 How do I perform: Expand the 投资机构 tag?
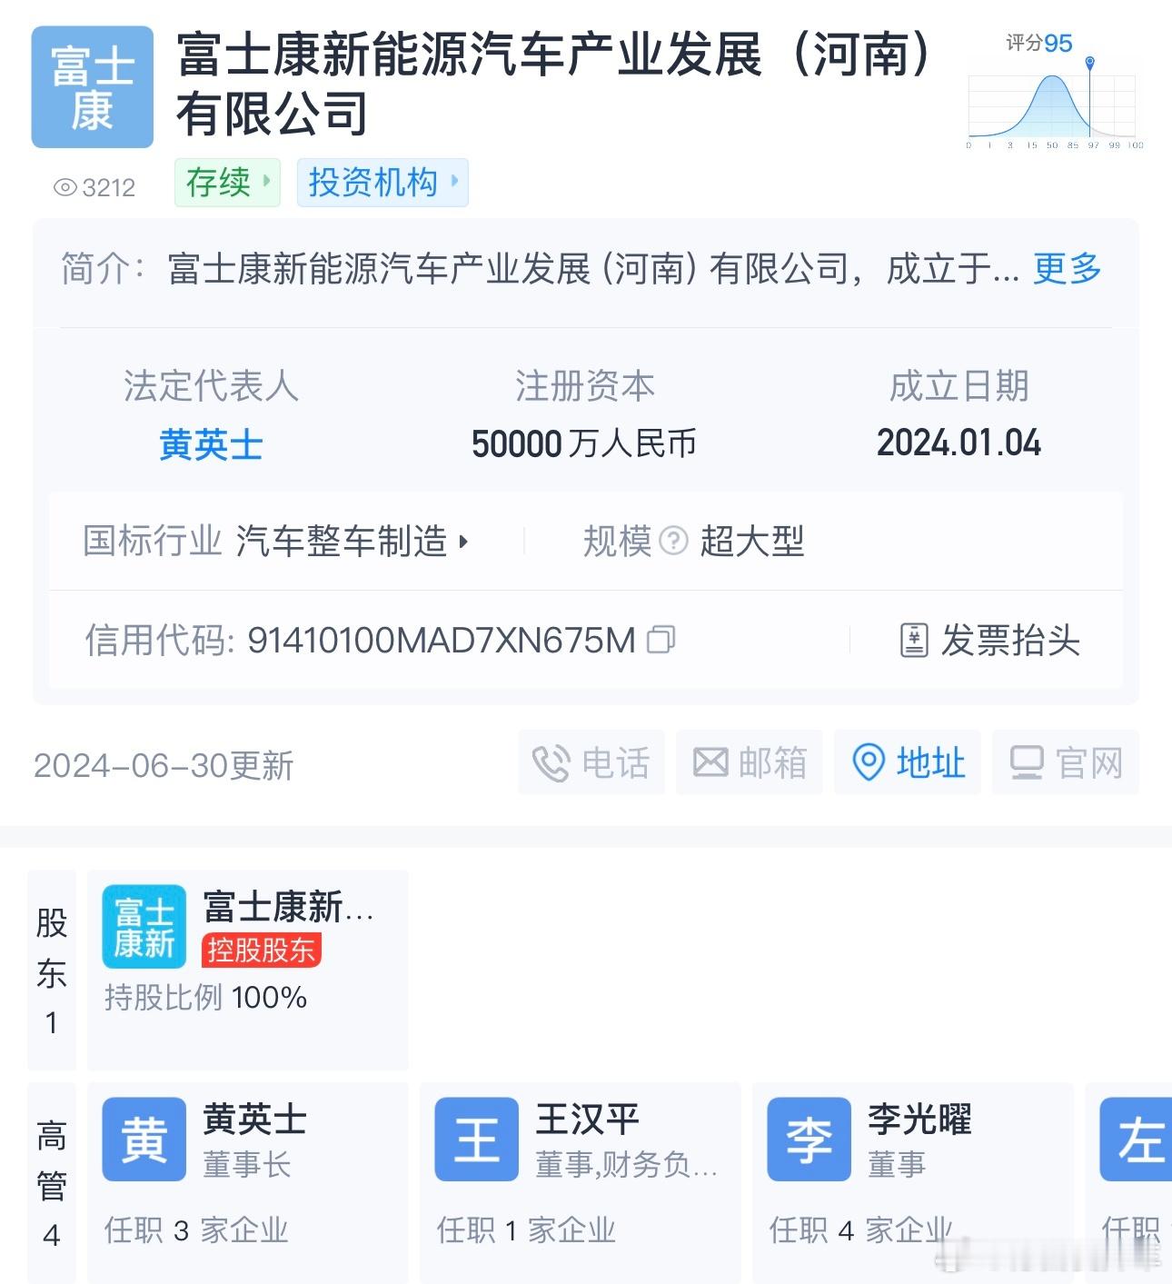click(x=382, y=182)
